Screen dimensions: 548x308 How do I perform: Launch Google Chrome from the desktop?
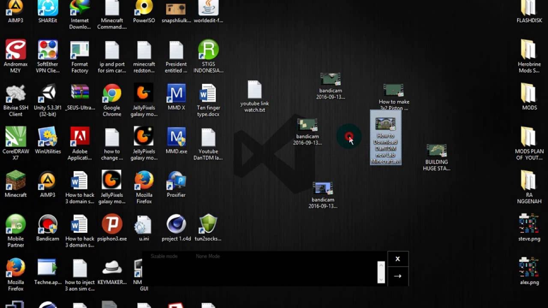112,100
